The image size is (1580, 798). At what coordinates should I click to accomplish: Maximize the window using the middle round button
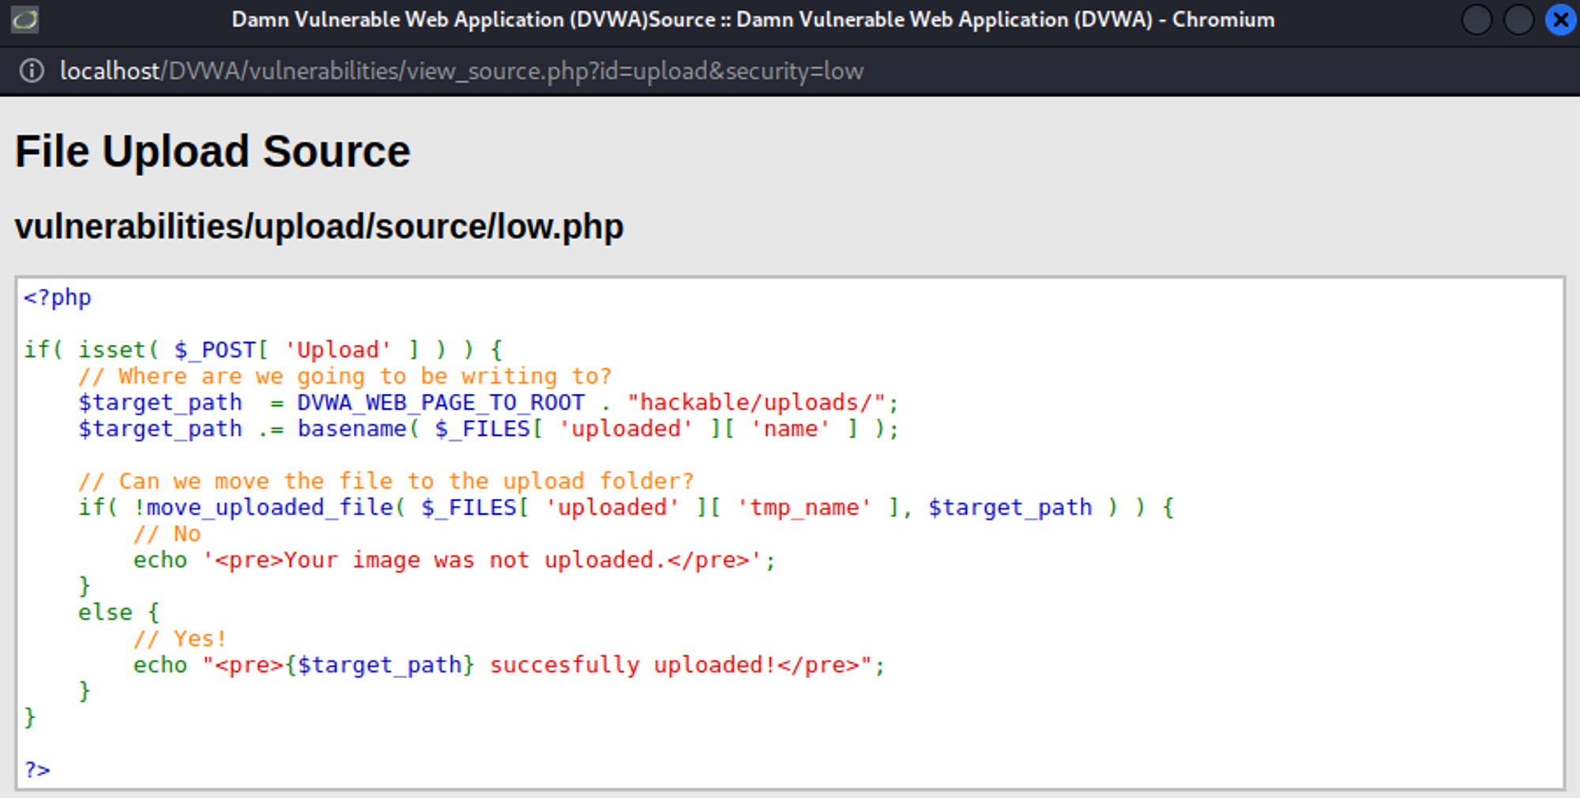click(1518, 20)
